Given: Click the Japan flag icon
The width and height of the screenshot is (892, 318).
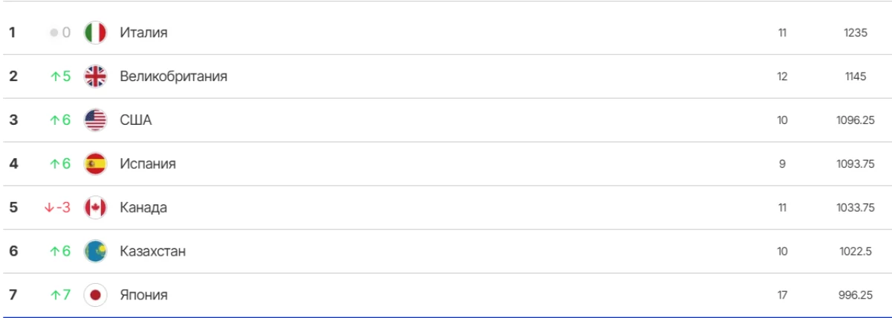Looking at the screenshot, I should click(x=95, y=296).
